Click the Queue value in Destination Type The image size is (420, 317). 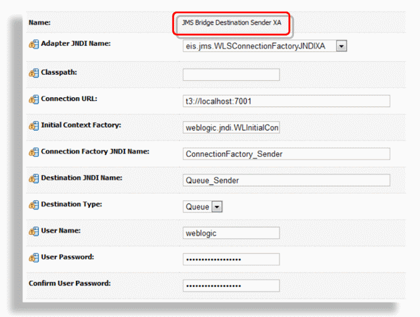tap(198, 207)
